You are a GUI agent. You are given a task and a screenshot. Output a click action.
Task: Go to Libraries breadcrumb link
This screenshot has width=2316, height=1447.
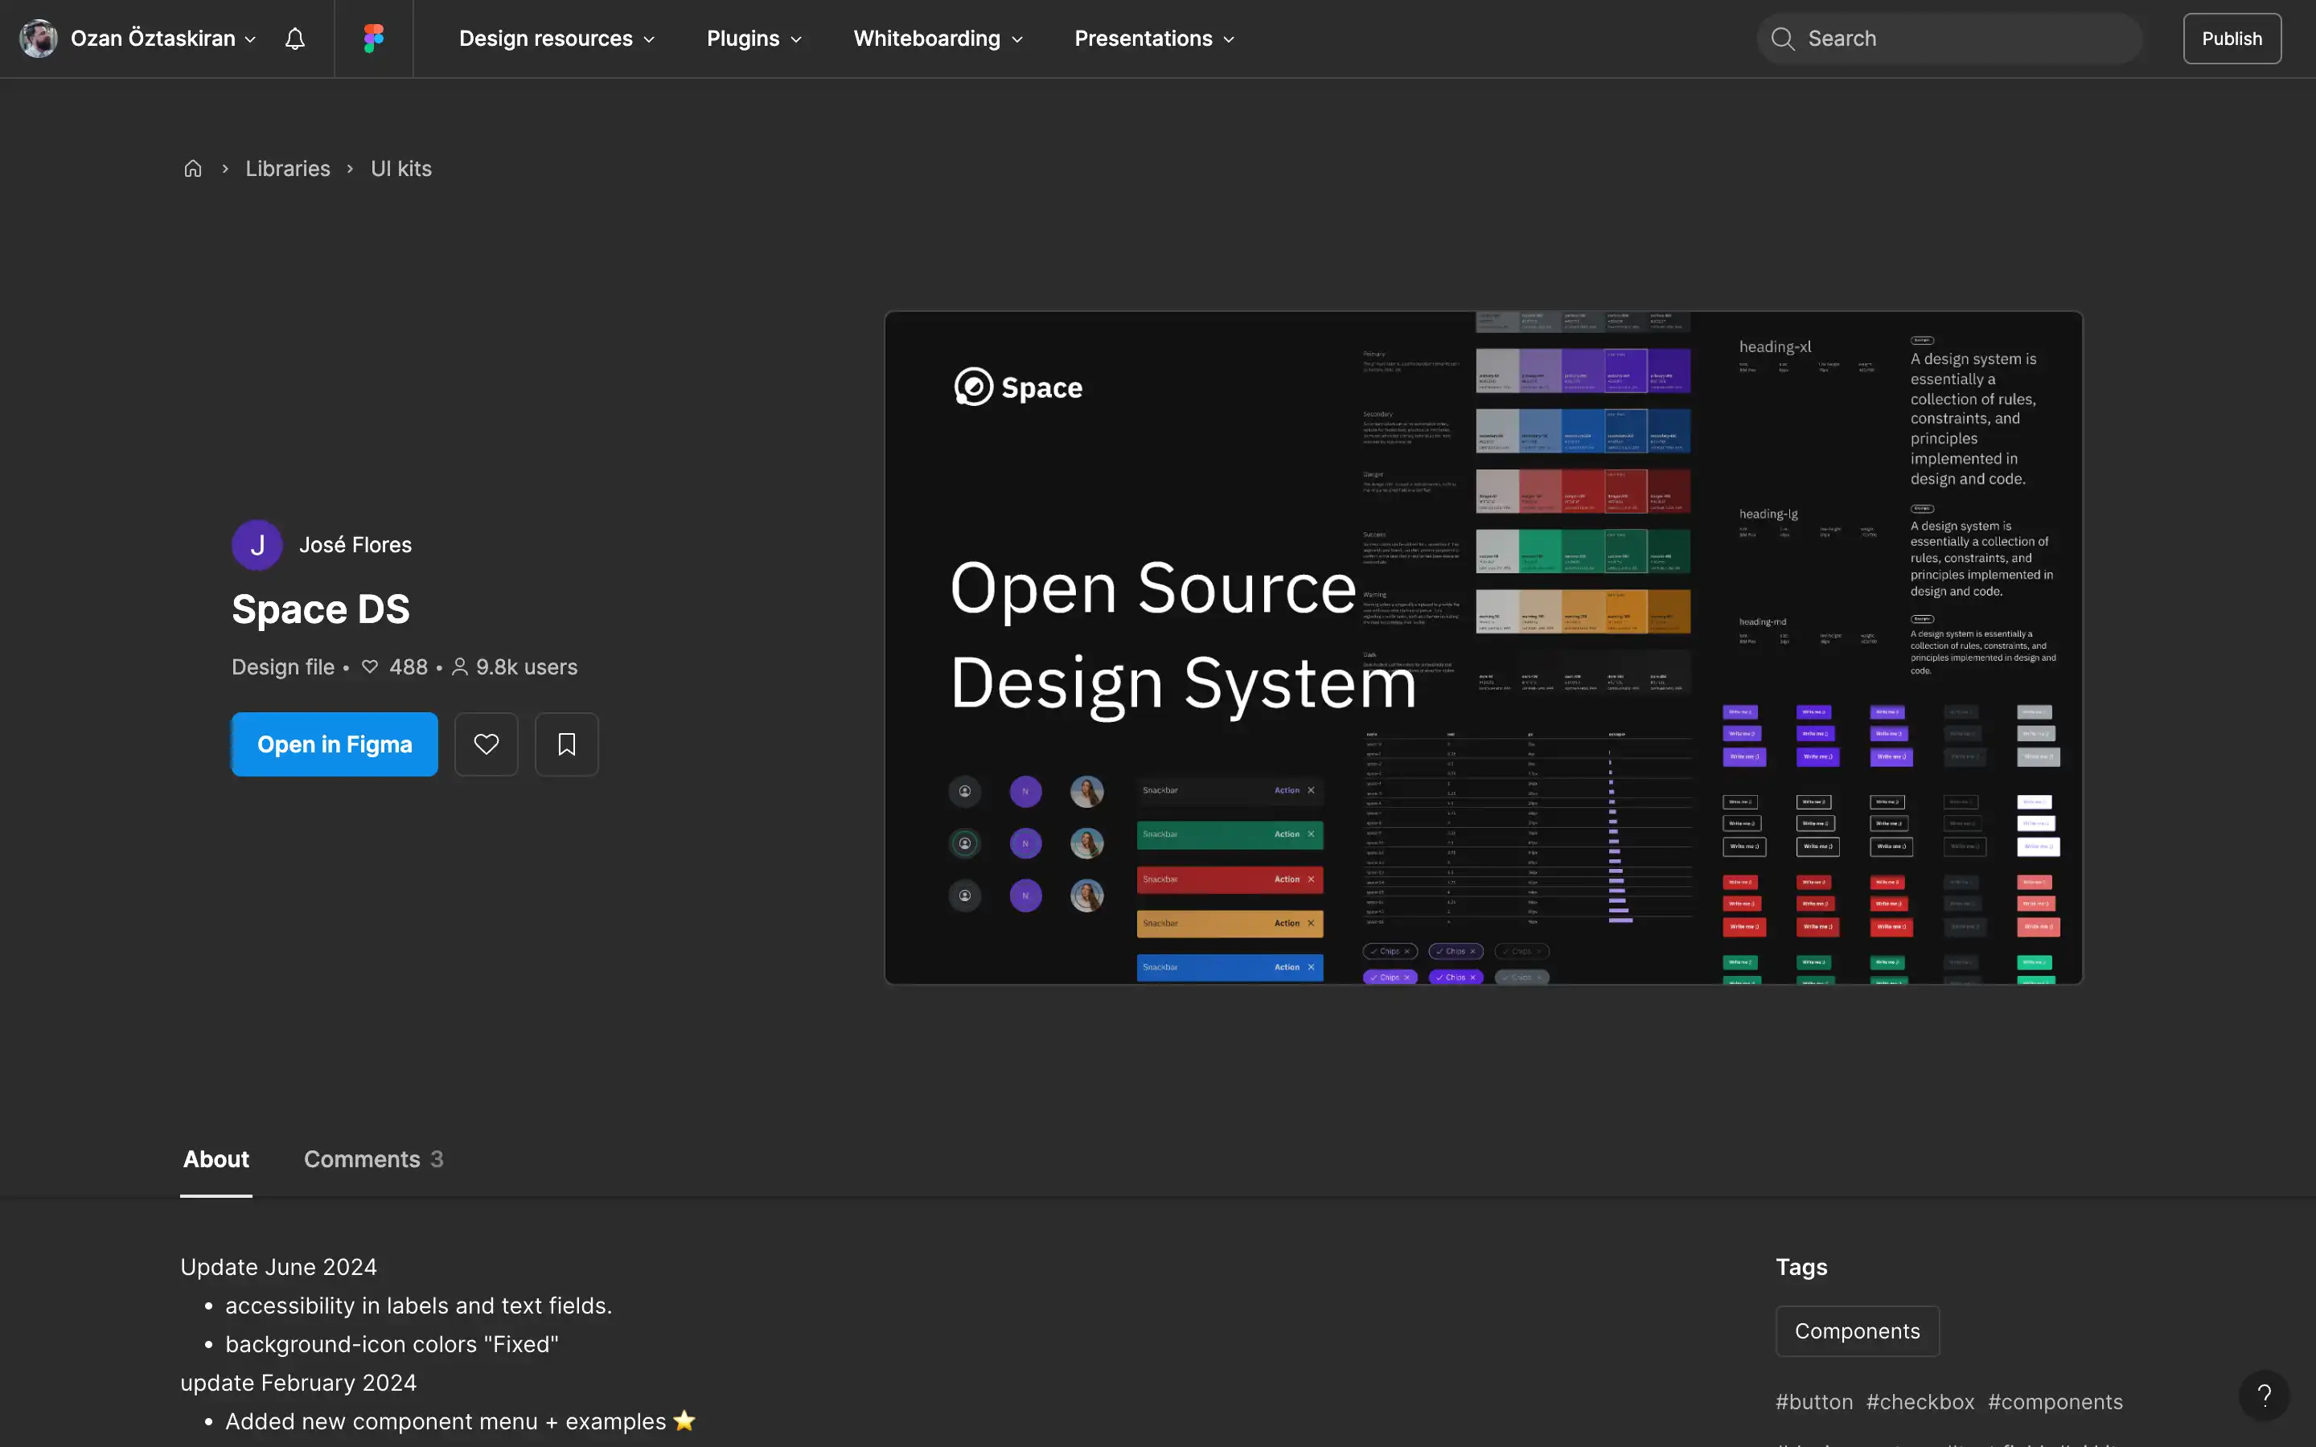pos(287,169)
